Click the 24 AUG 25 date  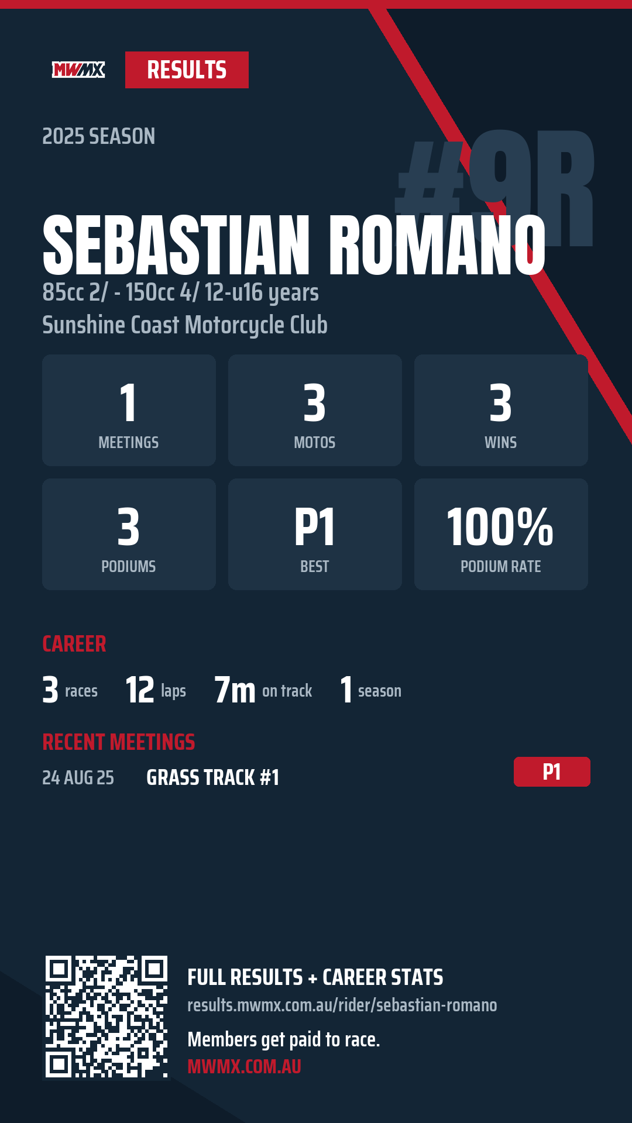coord(78,777)
